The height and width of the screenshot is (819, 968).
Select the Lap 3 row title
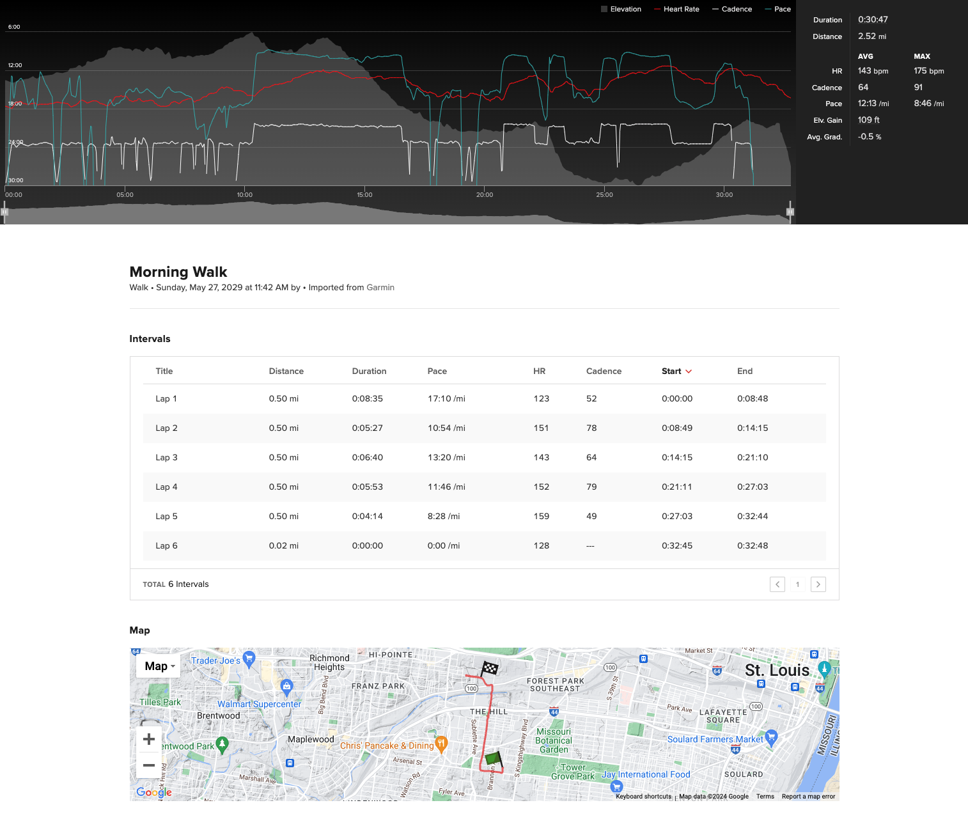(x=166, y=457)
